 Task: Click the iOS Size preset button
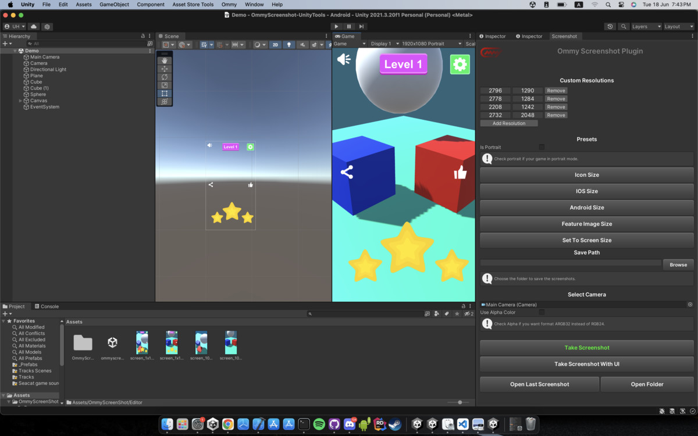coord(587,191)
